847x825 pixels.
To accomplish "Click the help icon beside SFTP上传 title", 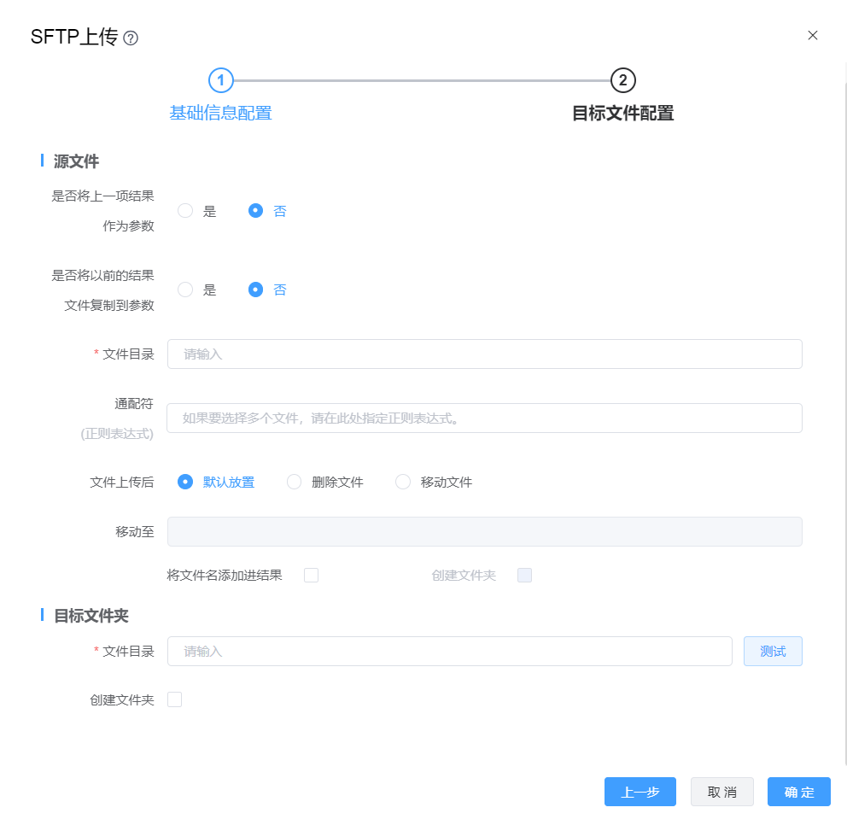I will 131,38.
